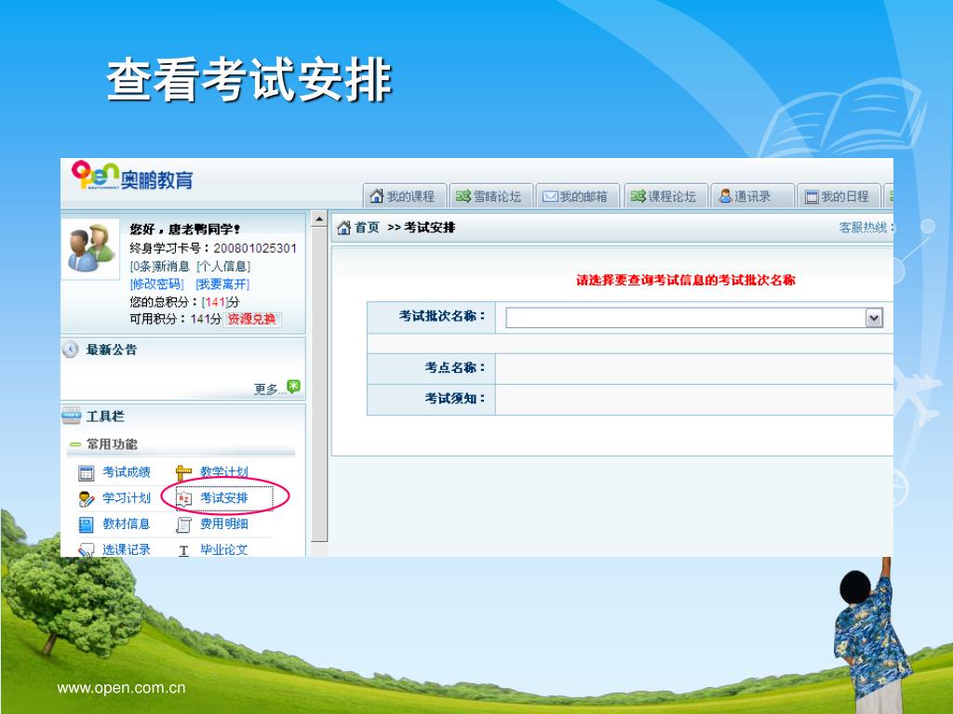Click the envelope icon on 我的邮箱 tab
The image size is (953, 714).
pyautogui.click(x=550, y=196)
